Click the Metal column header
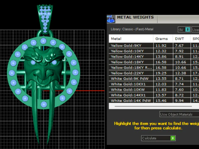This screenshot has width=199, height=149. coord(131,38)
